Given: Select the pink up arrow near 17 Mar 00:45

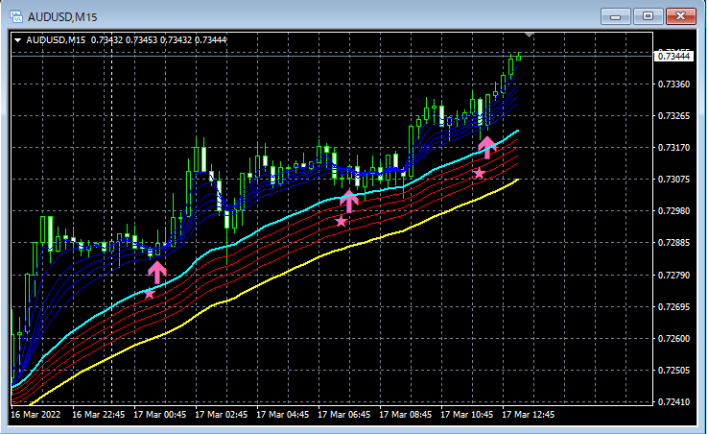Looking at the screenshot, I should (157, 273).
